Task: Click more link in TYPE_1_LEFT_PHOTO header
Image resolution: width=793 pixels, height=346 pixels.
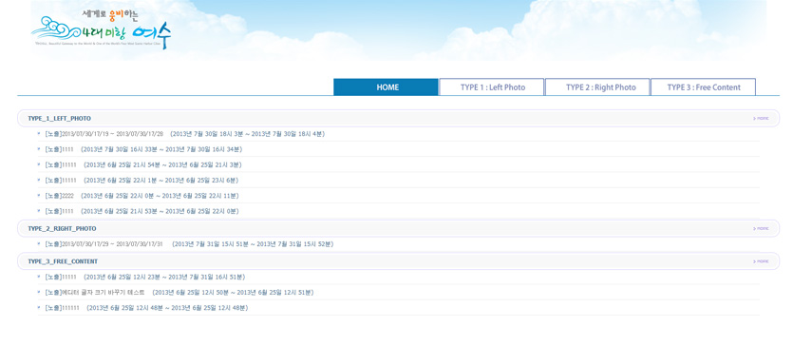Action: 761,119
